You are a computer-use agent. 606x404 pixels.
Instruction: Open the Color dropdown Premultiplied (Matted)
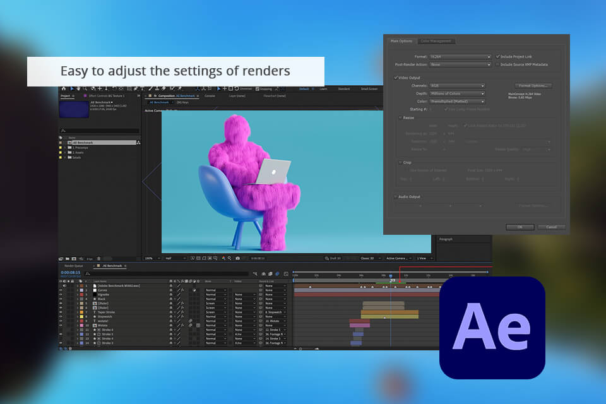(x=457, y=101)
